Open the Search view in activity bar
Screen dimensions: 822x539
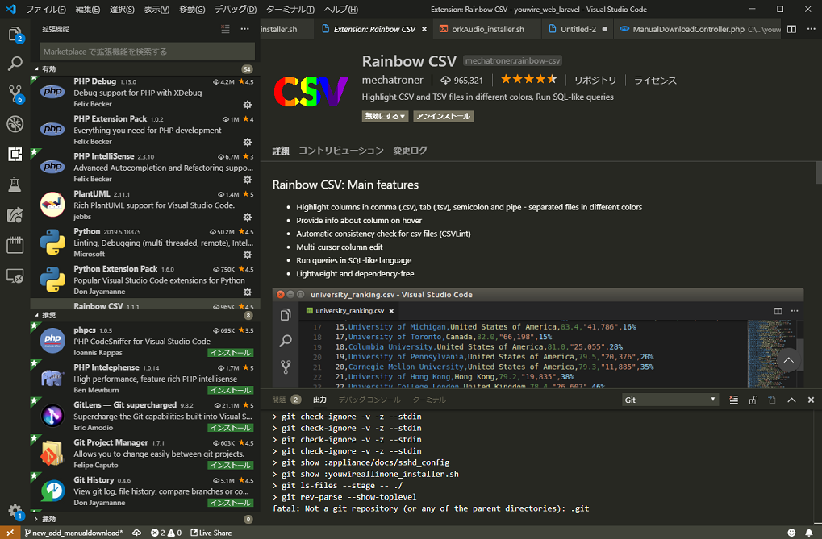(15, 64)
